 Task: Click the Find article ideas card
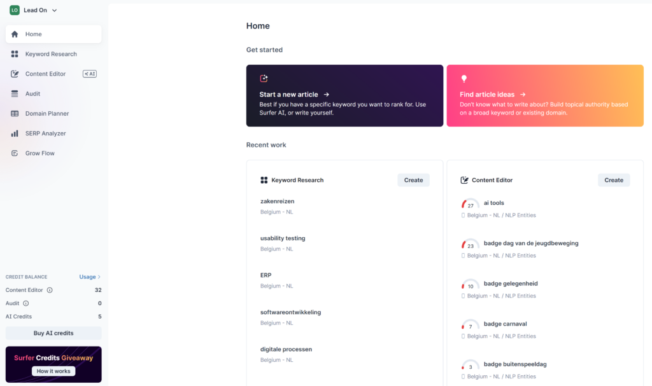pyautogui.click(x=545, y=95)
